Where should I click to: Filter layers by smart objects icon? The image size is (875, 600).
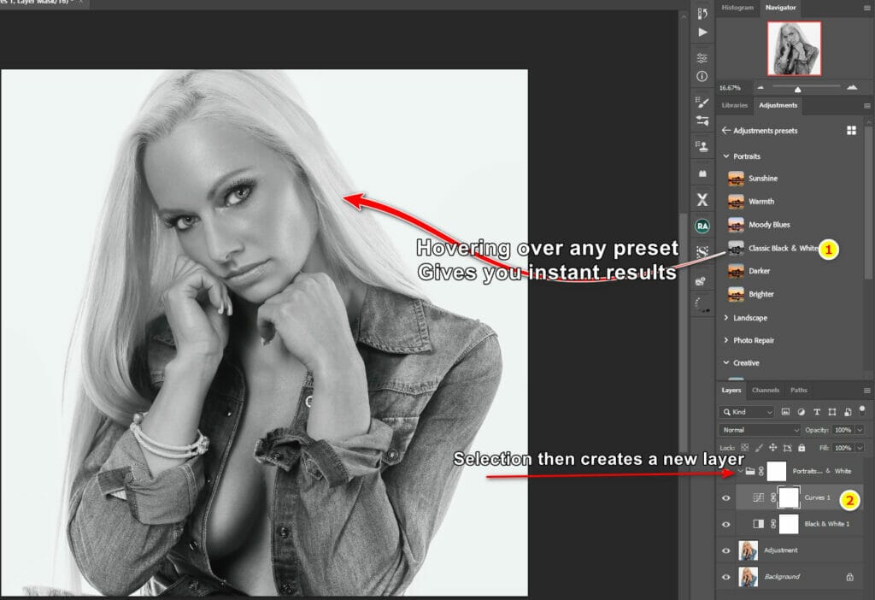[x=847, y=412]
